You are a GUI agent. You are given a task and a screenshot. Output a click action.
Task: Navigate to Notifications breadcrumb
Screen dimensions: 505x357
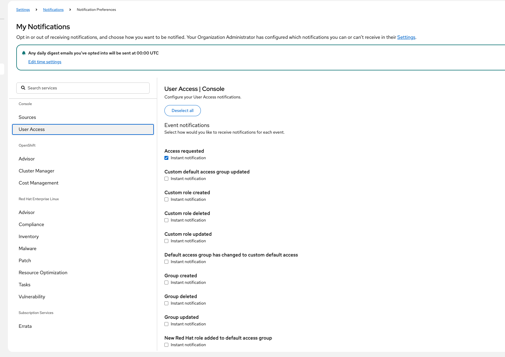(53, 10)
